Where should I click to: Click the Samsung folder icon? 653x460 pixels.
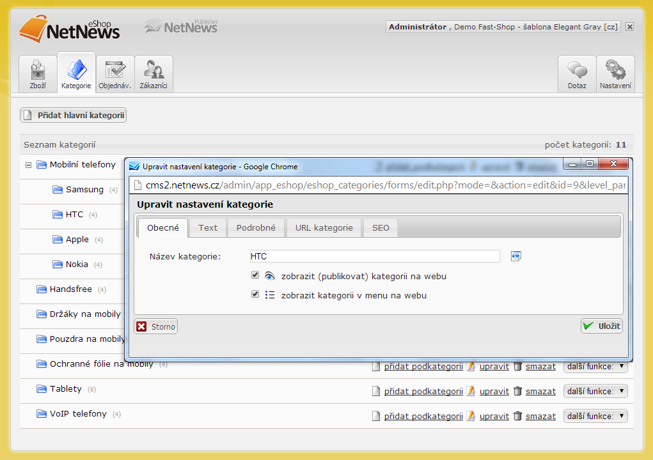click(58, 190)
